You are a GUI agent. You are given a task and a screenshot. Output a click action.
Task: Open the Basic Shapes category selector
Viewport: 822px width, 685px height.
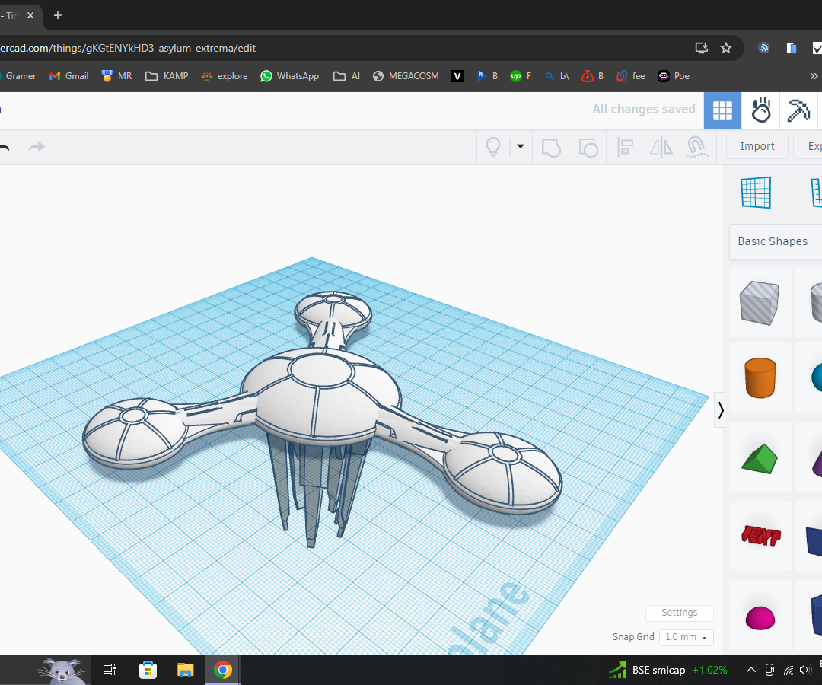point(773,241)
